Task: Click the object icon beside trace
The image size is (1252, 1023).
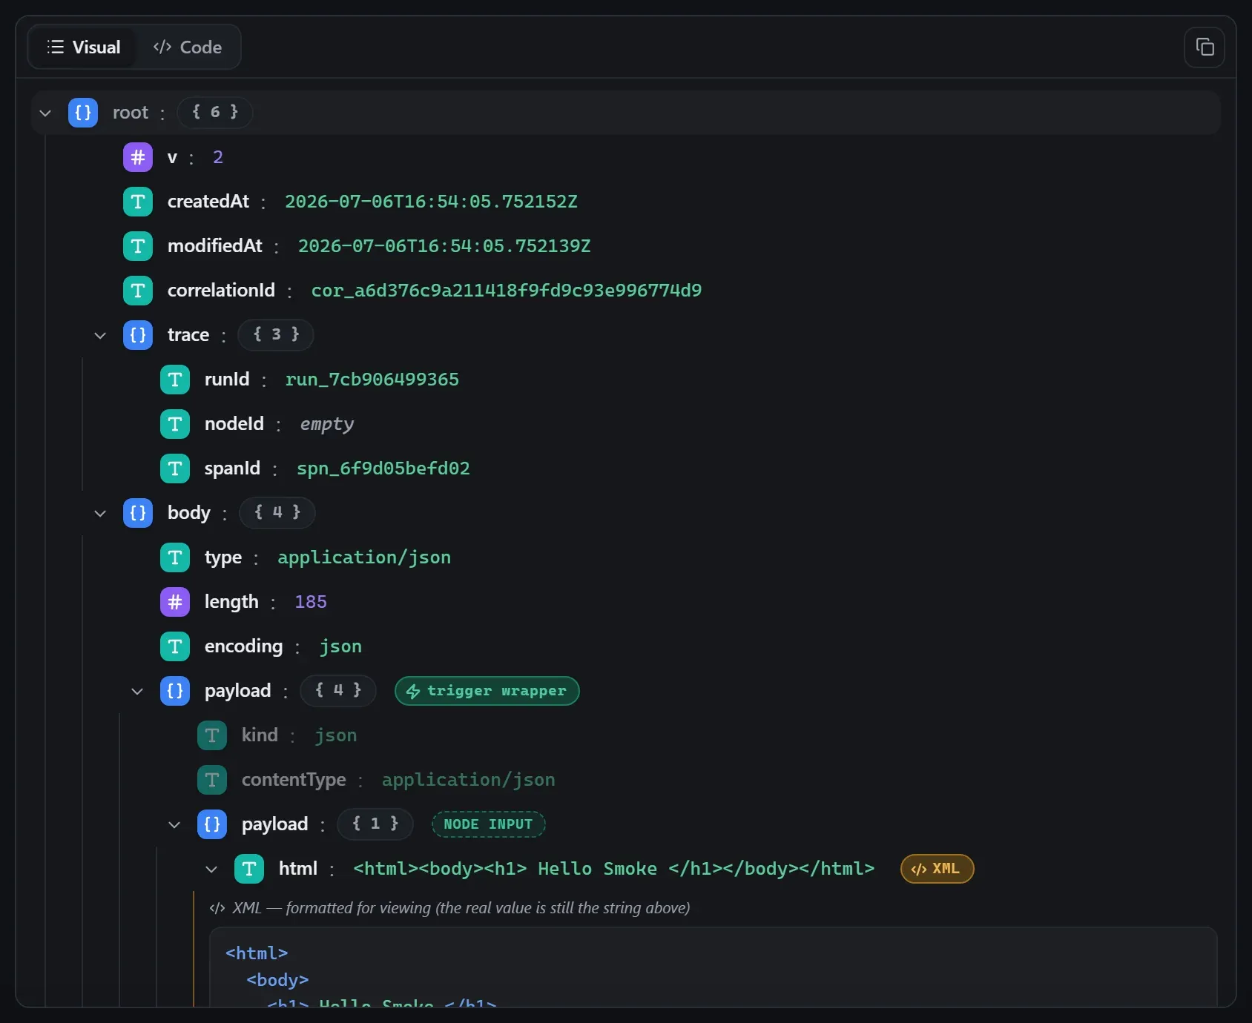Action: click(x=138, y=335)
